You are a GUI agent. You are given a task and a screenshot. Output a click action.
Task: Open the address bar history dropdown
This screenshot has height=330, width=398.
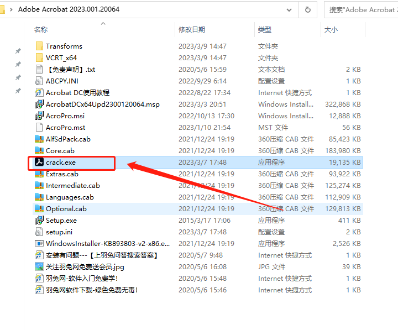coord(289,10)
